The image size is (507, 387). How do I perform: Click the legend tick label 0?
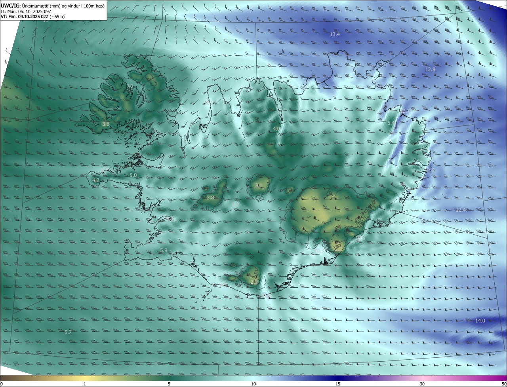click(x=2, y=384)
